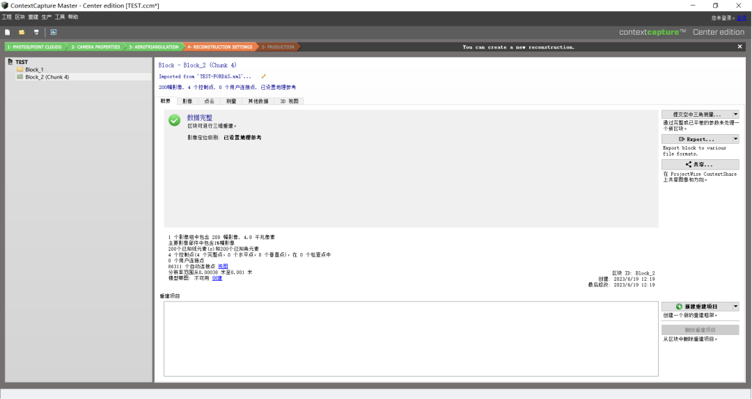Screen dimensions: 752x399
Task: Click the 提交空中三角测量... button
Action: 697,115
